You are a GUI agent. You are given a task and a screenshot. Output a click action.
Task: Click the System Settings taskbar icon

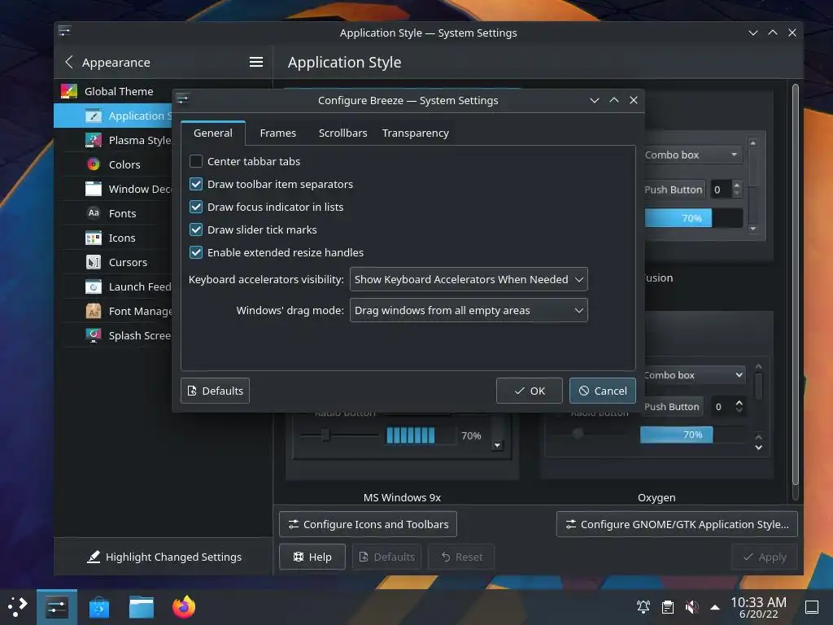(57, 607)
